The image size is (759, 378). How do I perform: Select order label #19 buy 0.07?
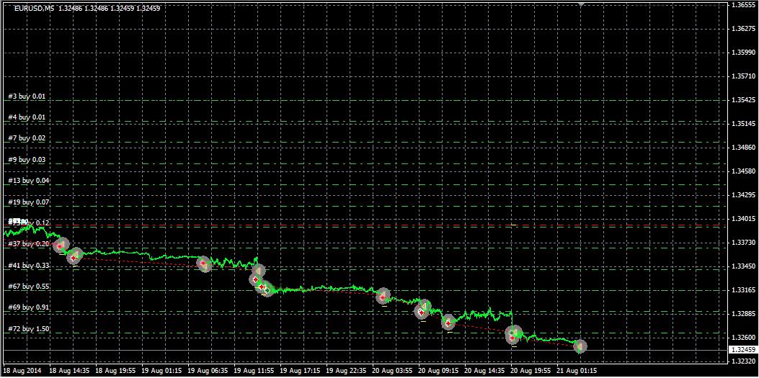pos(29,202)
